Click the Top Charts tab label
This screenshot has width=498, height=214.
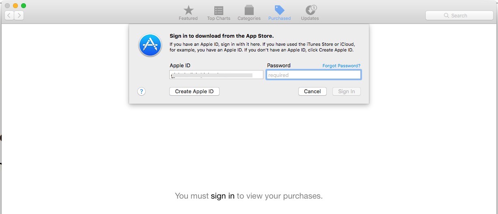coord(219,18)
